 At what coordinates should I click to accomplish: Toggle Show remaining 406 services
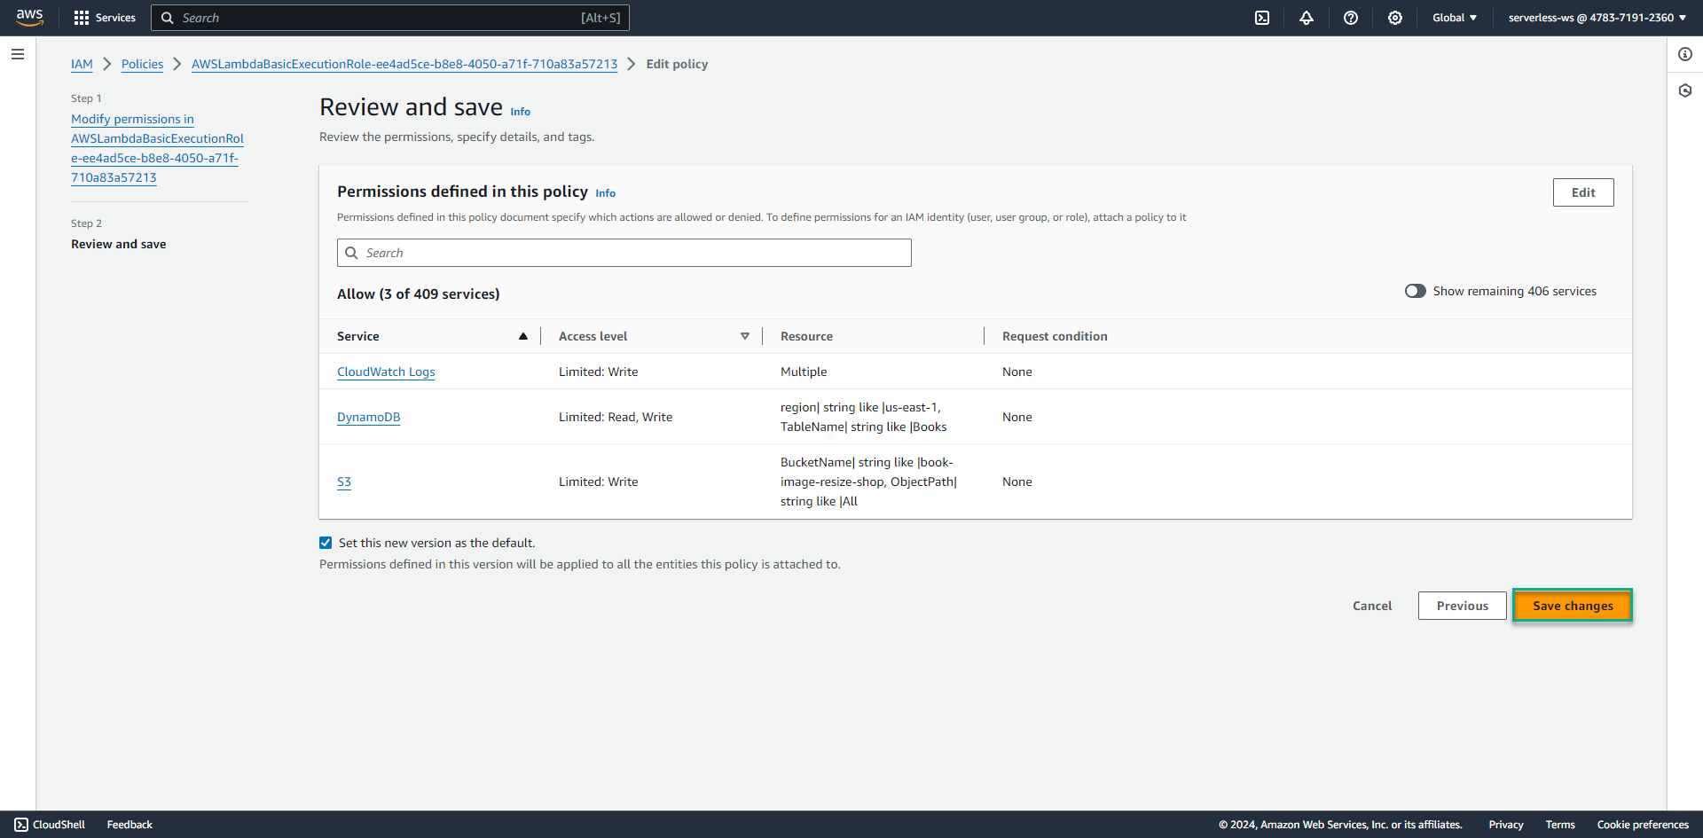point(1415,291)
